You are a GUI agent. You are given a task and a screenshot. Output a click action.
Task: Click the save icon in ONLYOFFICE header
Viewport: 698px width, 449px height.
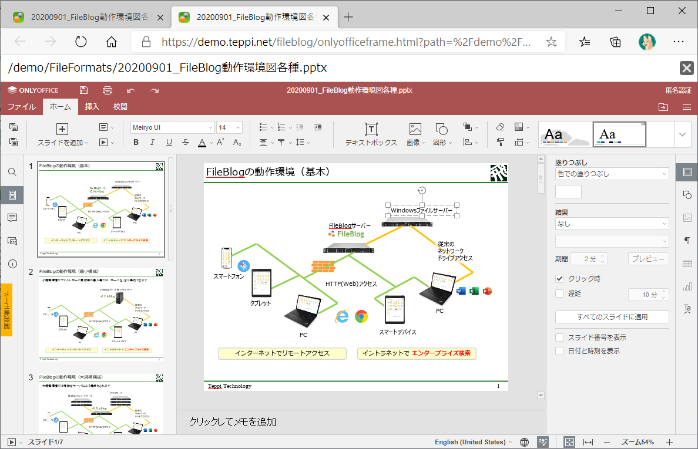[83, 90]
